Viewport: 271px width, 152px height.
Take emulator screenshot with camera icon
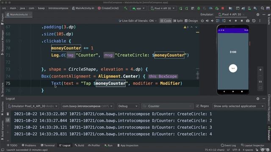coord(248,21)
